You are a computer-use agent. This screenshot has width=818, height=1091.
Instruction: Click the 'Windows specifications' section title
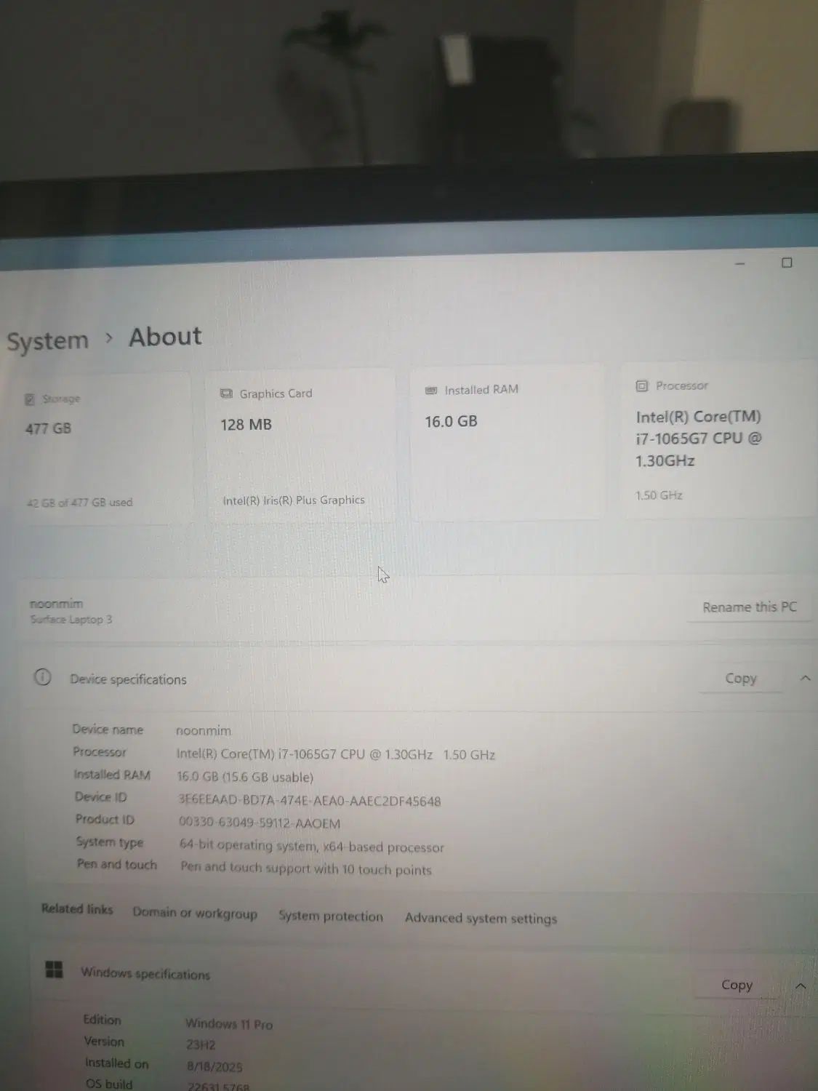point(145,974)
